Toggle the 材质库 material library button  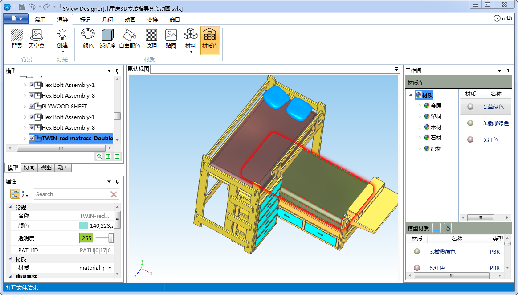(210, 40)
